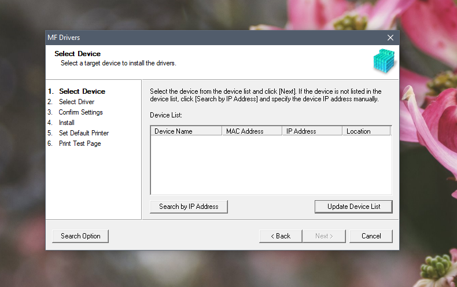Close the MF Drivers window

[390, 38]
